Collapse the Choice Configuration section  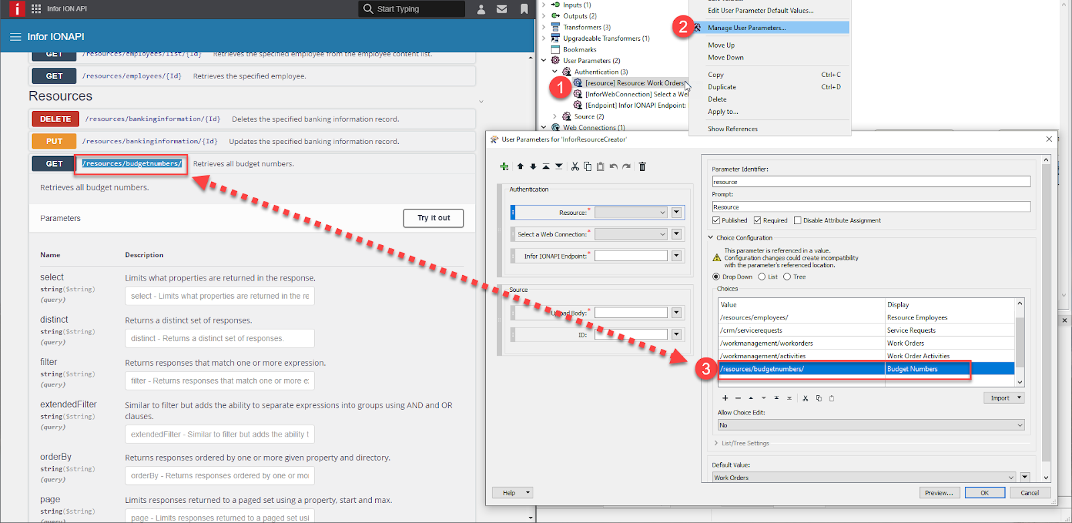tap(711, 238)
